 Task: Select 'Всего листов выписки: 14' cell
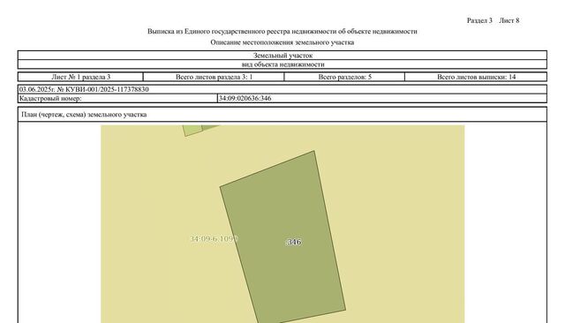tap(476, 77)
